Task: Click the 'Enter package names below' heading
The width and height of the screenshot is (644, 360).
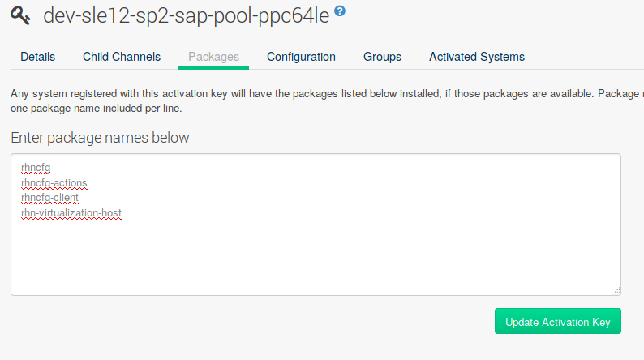Action: click(x=100, y=138)
